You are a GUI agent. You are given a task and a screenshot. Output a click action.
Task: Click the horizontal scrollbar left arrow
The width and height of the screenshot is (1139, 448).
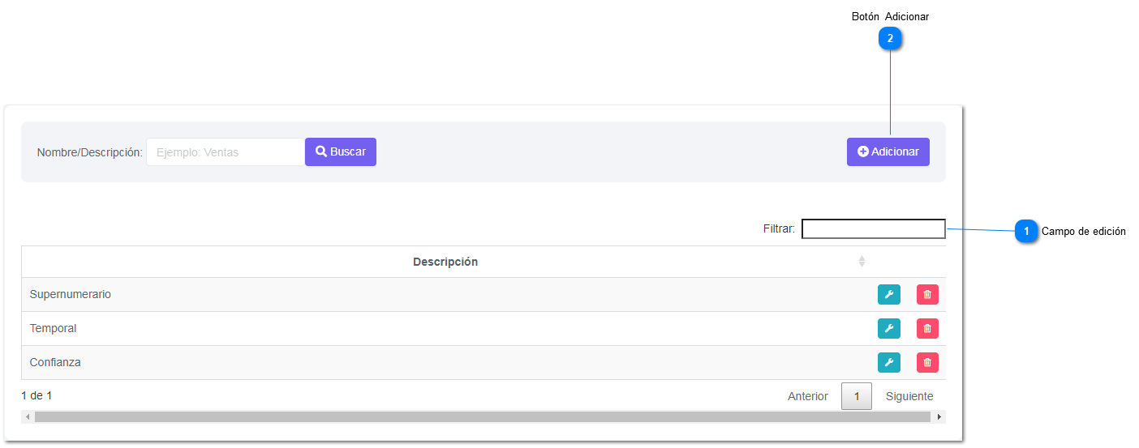(28, 417)
